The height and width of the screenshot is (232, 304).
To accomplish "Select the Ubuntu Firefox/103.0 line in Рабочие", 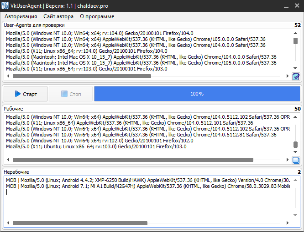I will pos(96,146).
